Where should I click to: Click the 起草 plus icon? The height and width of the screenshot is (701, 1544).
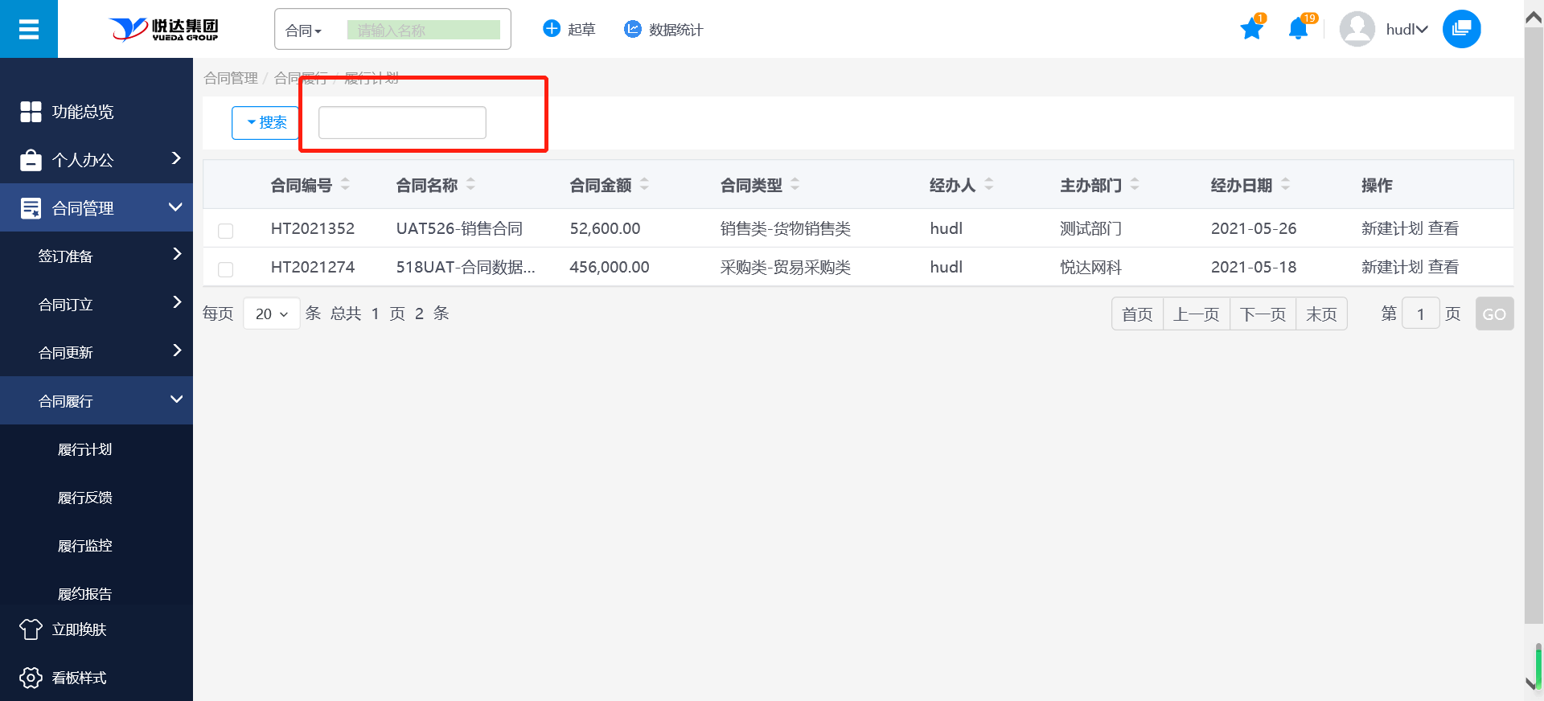click(552, 29)
